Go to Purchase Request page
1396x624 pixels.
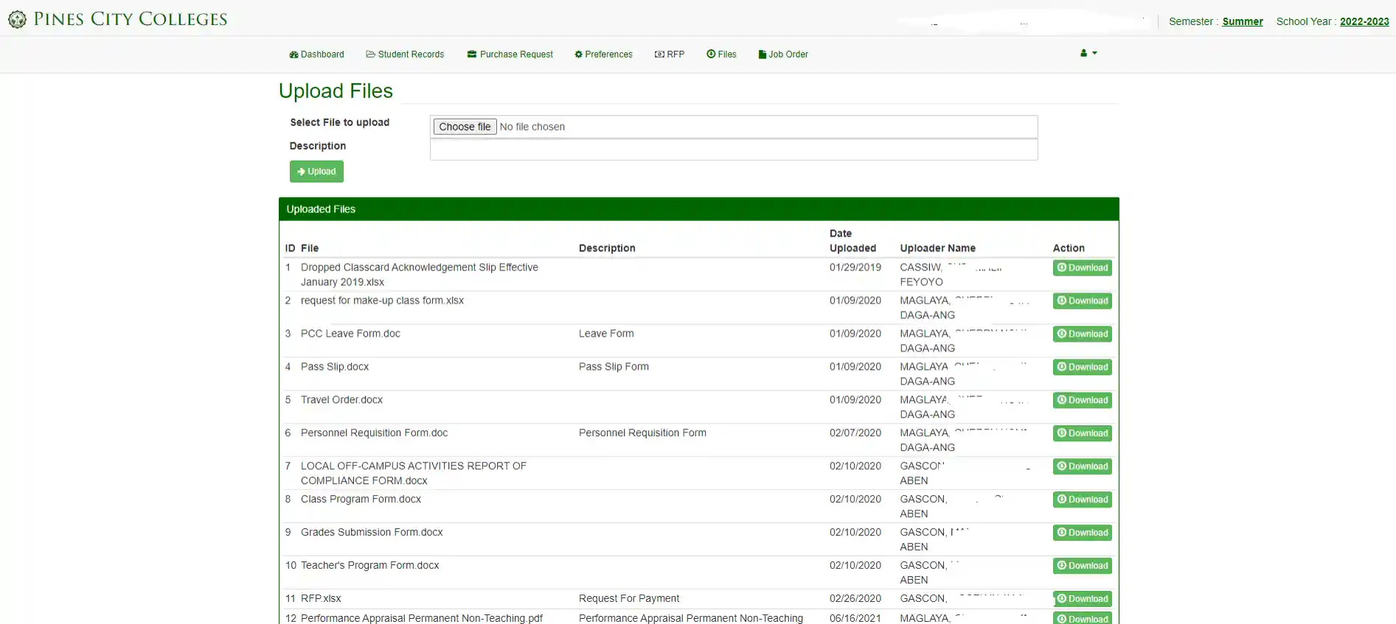pyautogui.click(x=510, y=55)
